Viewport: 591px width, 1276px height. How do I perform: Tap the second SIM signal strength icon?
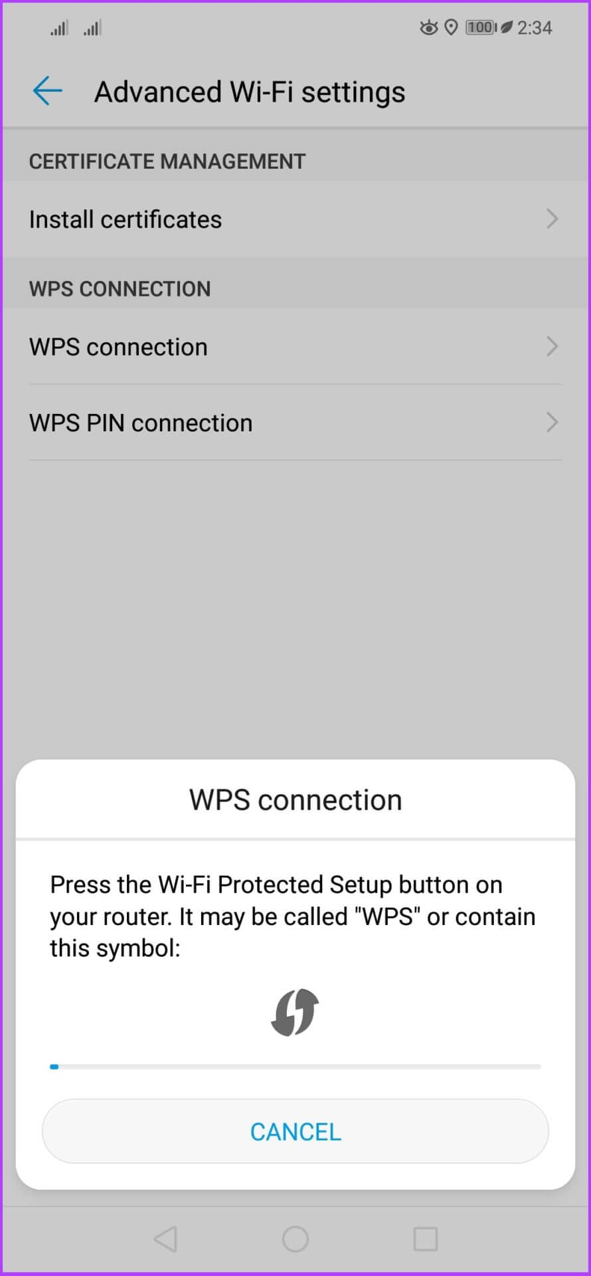92,28
